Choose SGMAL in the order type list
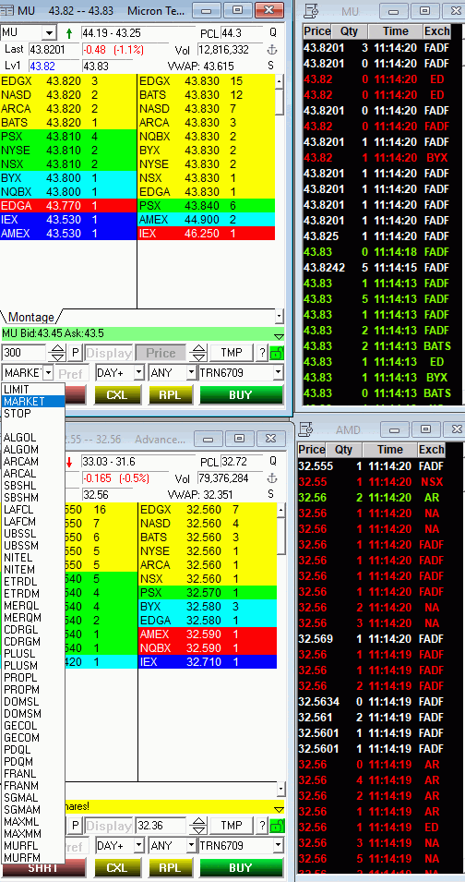 click(34, 798)
